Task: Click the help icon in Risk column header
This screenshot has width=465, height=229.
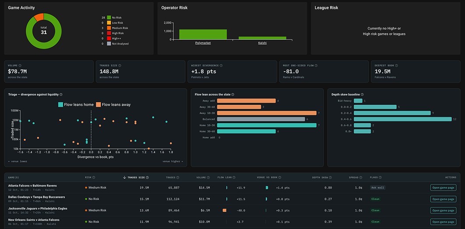Action: 94,177
